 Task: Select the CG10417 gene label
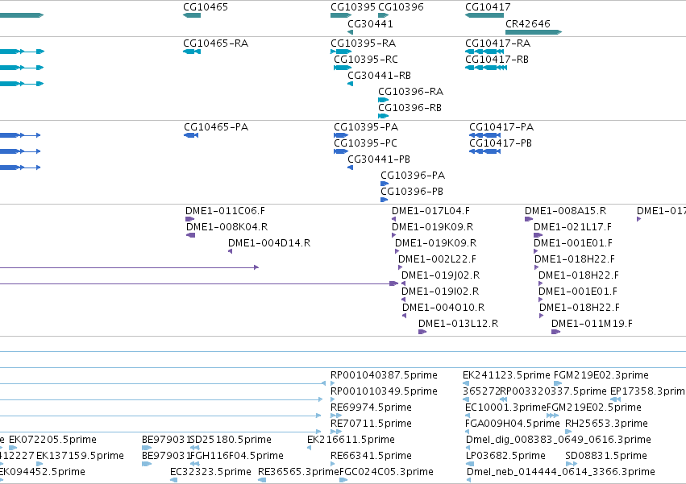488,7
